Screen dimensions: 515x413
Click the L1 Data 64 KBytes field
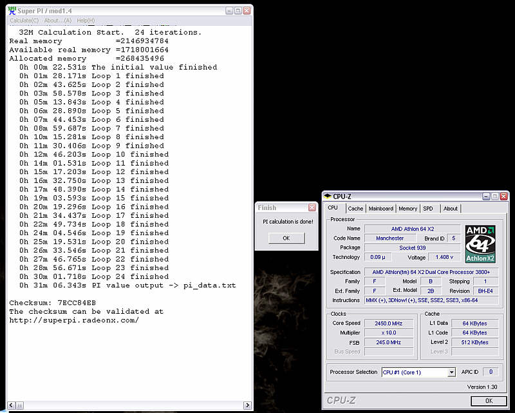tap(474, 323)
